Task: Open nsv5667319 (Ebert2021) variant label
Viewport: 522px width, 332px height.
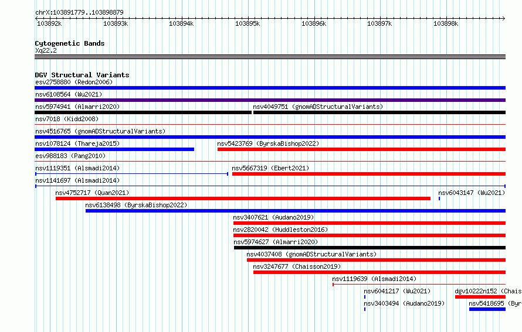Action: [x=270, y=168]
